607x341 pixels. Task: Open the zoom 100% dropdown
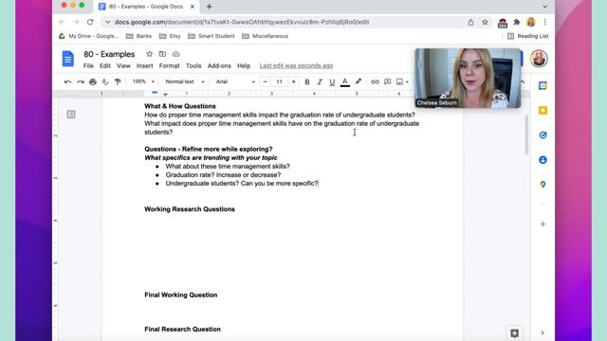(x=143, y=81)
